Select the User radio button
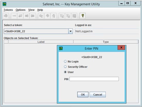This screenshot has width=142, height=107. 65,72
